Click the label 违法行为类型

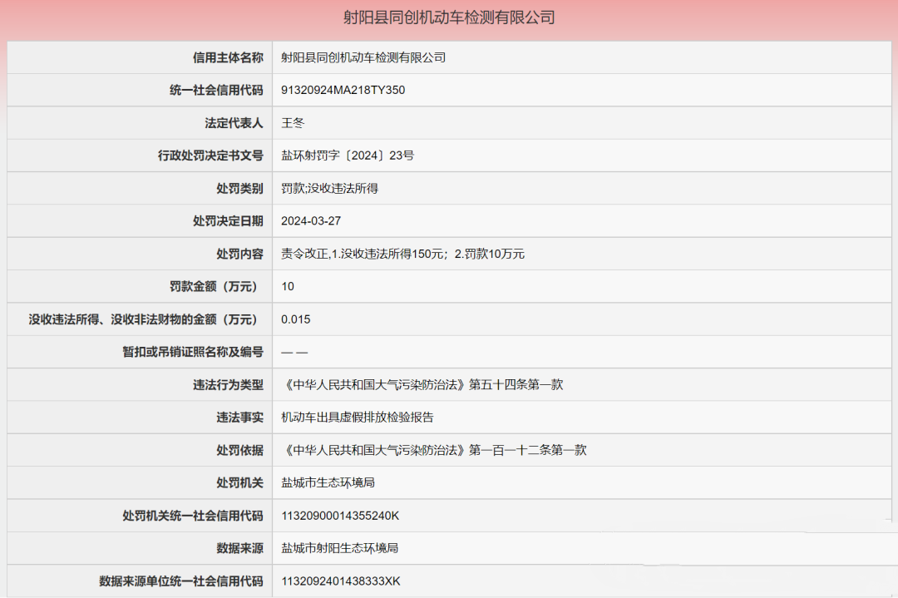[x=228, y=384]
